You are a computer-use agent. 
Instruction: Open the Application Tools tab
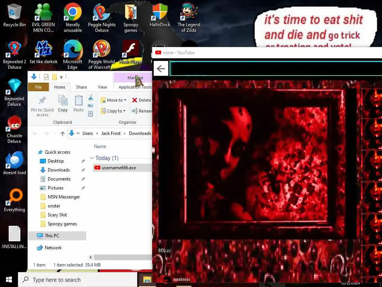point(135,87)
